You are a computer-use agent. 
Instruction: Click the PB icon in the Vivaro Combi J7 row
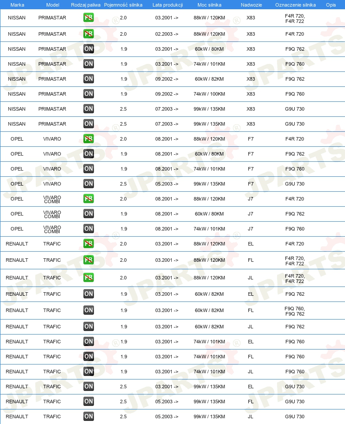coord(89,199)
